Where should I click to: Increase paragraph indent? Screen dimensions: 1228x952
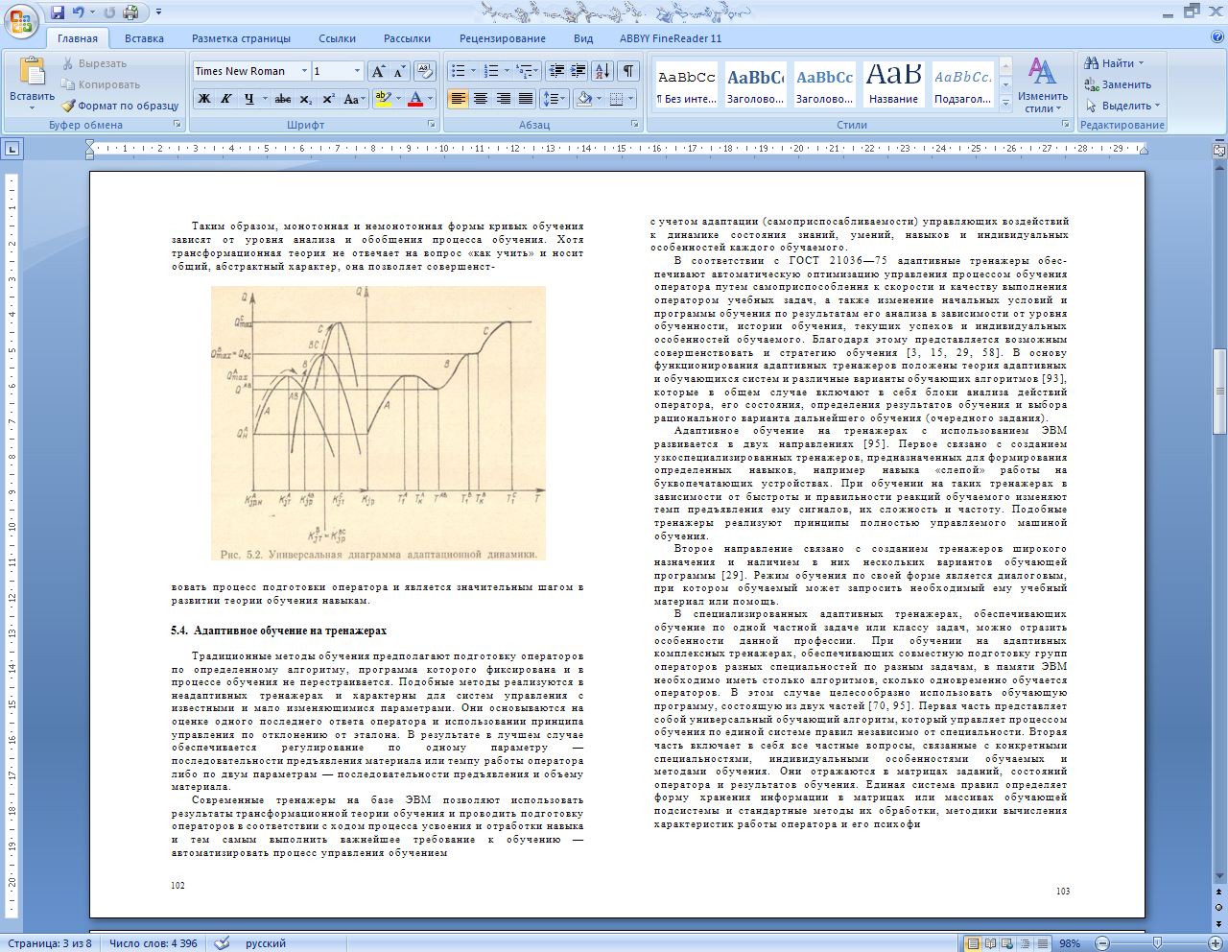(579, 71)
